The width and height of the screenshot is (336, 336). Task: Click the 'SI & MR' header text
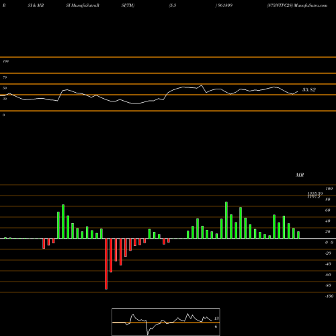point(36,5)
